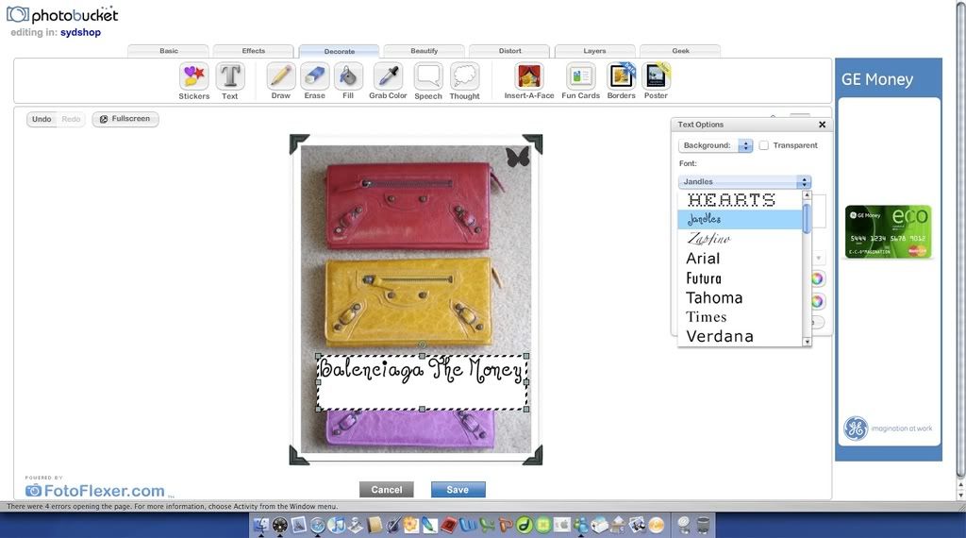Viewport: 966px width, 538px height.
Task: Open the Background dropdown
Action: pos(715,145)
